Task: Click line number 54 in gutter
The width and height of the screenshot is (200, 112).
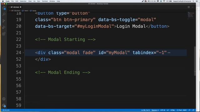Action: click(x=19, y=72)
